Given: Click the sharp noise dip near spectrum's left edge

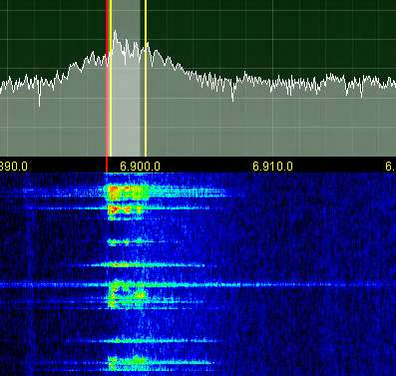Looking at the screenshot, I should pos(40,98).
